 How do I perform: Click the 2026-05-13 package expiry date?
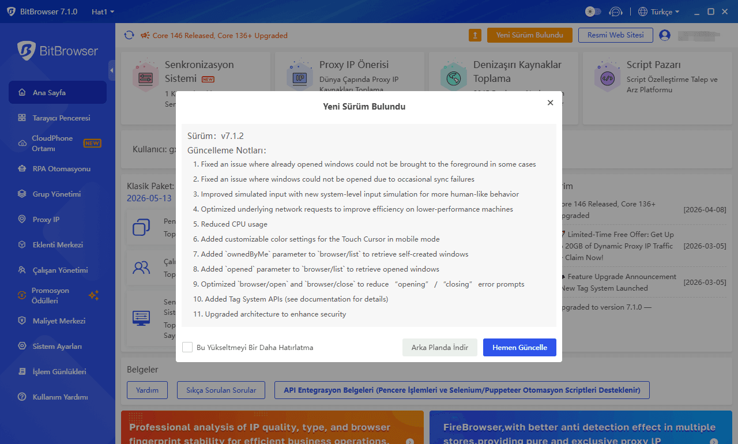[149, 198]
